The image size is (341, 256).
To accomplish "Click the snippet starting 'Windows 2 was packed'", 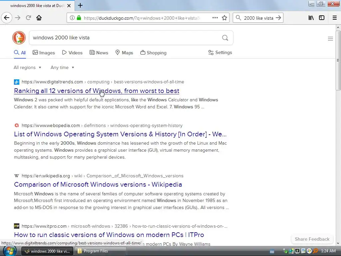I will pos(116,103).
